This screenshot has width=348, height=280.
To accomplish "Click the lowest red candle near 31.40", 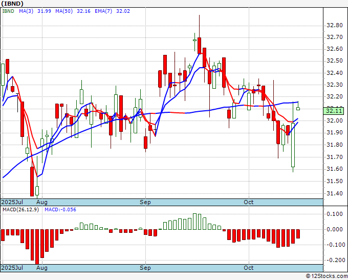I will 32,181.
